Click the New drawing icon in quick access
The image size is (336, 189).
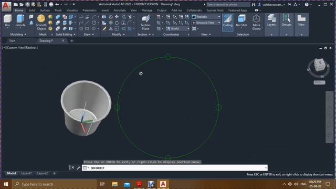pos(16,4)
